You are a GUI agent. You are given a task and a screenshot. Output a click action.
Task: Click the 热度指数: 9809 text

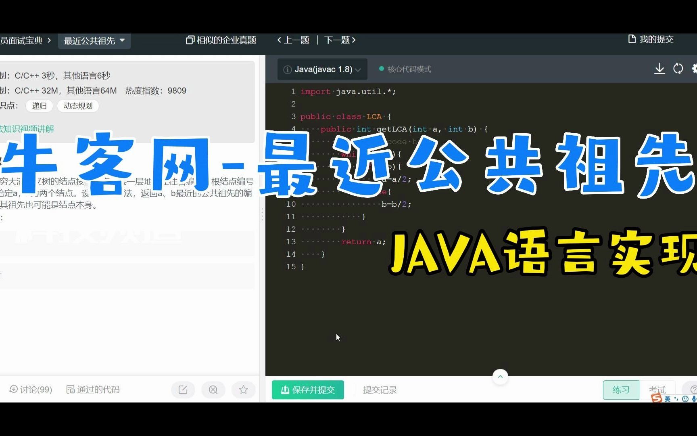tap(156, 91)
